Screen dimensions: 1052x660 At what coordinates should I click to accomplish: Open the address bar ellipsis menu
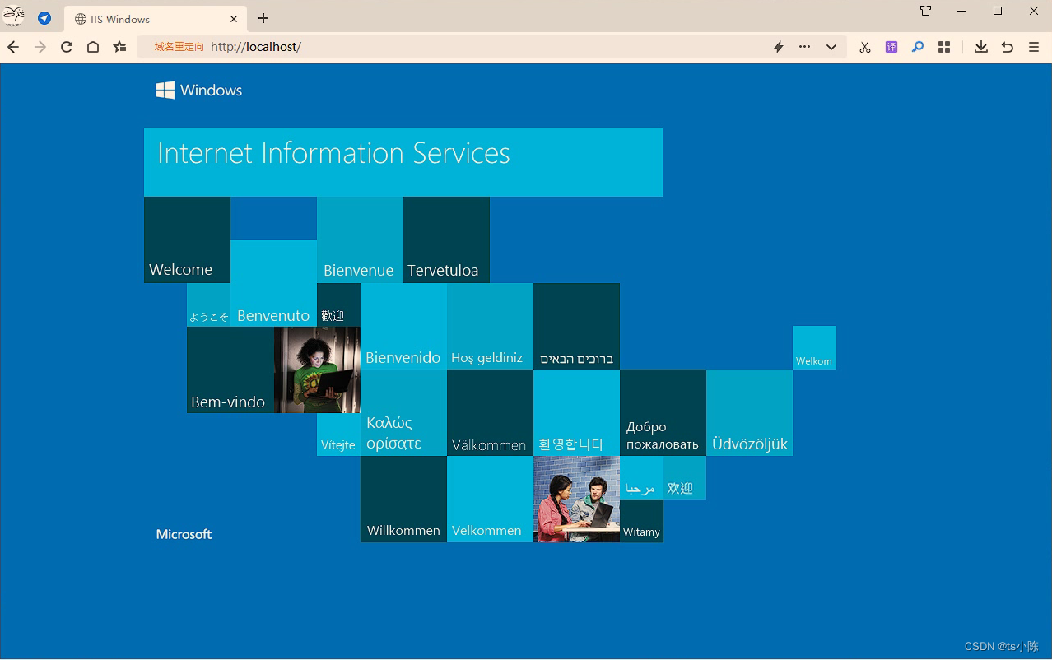804,47
